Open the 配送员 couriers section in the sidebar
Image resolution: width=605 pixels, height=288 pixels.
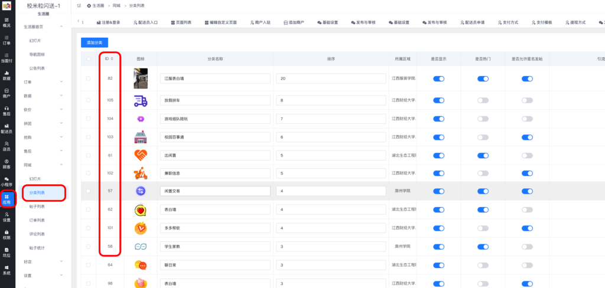(6, 129)
